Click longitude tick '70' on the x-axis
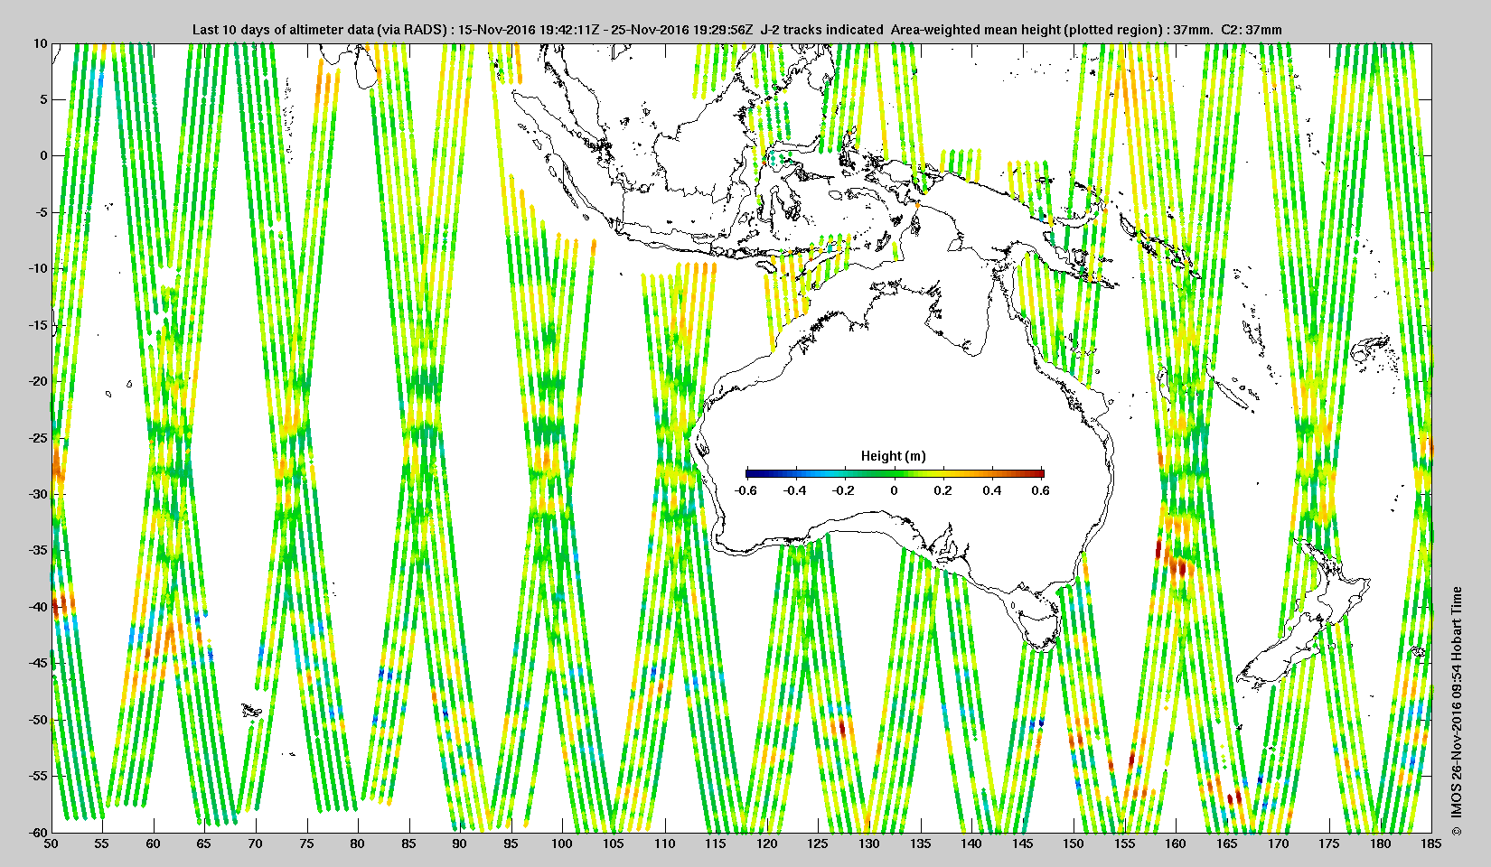This screenshot has width=1491, height=867. point(256,844)
